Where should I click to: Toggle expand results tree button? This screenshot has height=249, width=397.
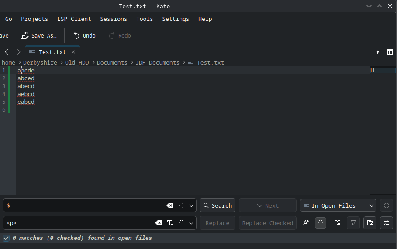[338, 223]
